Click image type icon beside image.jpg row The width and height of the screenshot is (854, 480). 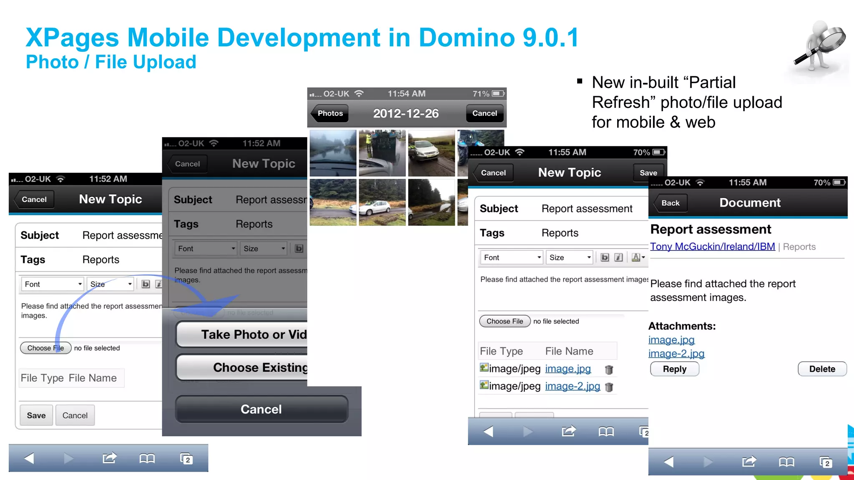click(x=484, y=367)
